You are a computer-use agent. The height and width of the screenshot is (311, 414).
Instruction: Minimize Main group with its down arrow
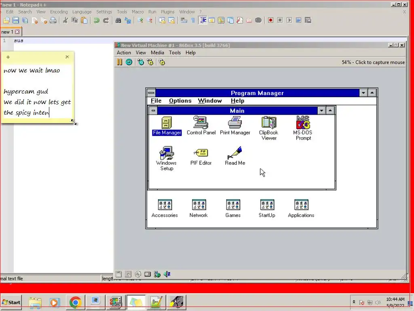pos(321,111)
